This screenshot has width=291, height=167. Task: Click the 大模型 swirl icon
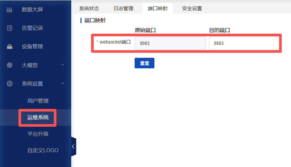tap(10, 65)
